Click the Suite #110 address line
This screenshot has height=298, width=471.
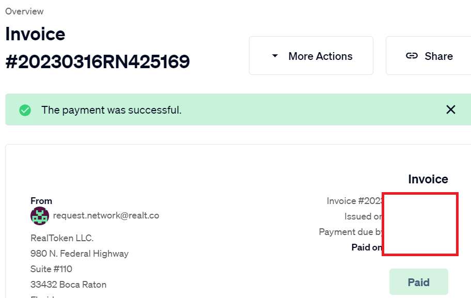point(51,269)
